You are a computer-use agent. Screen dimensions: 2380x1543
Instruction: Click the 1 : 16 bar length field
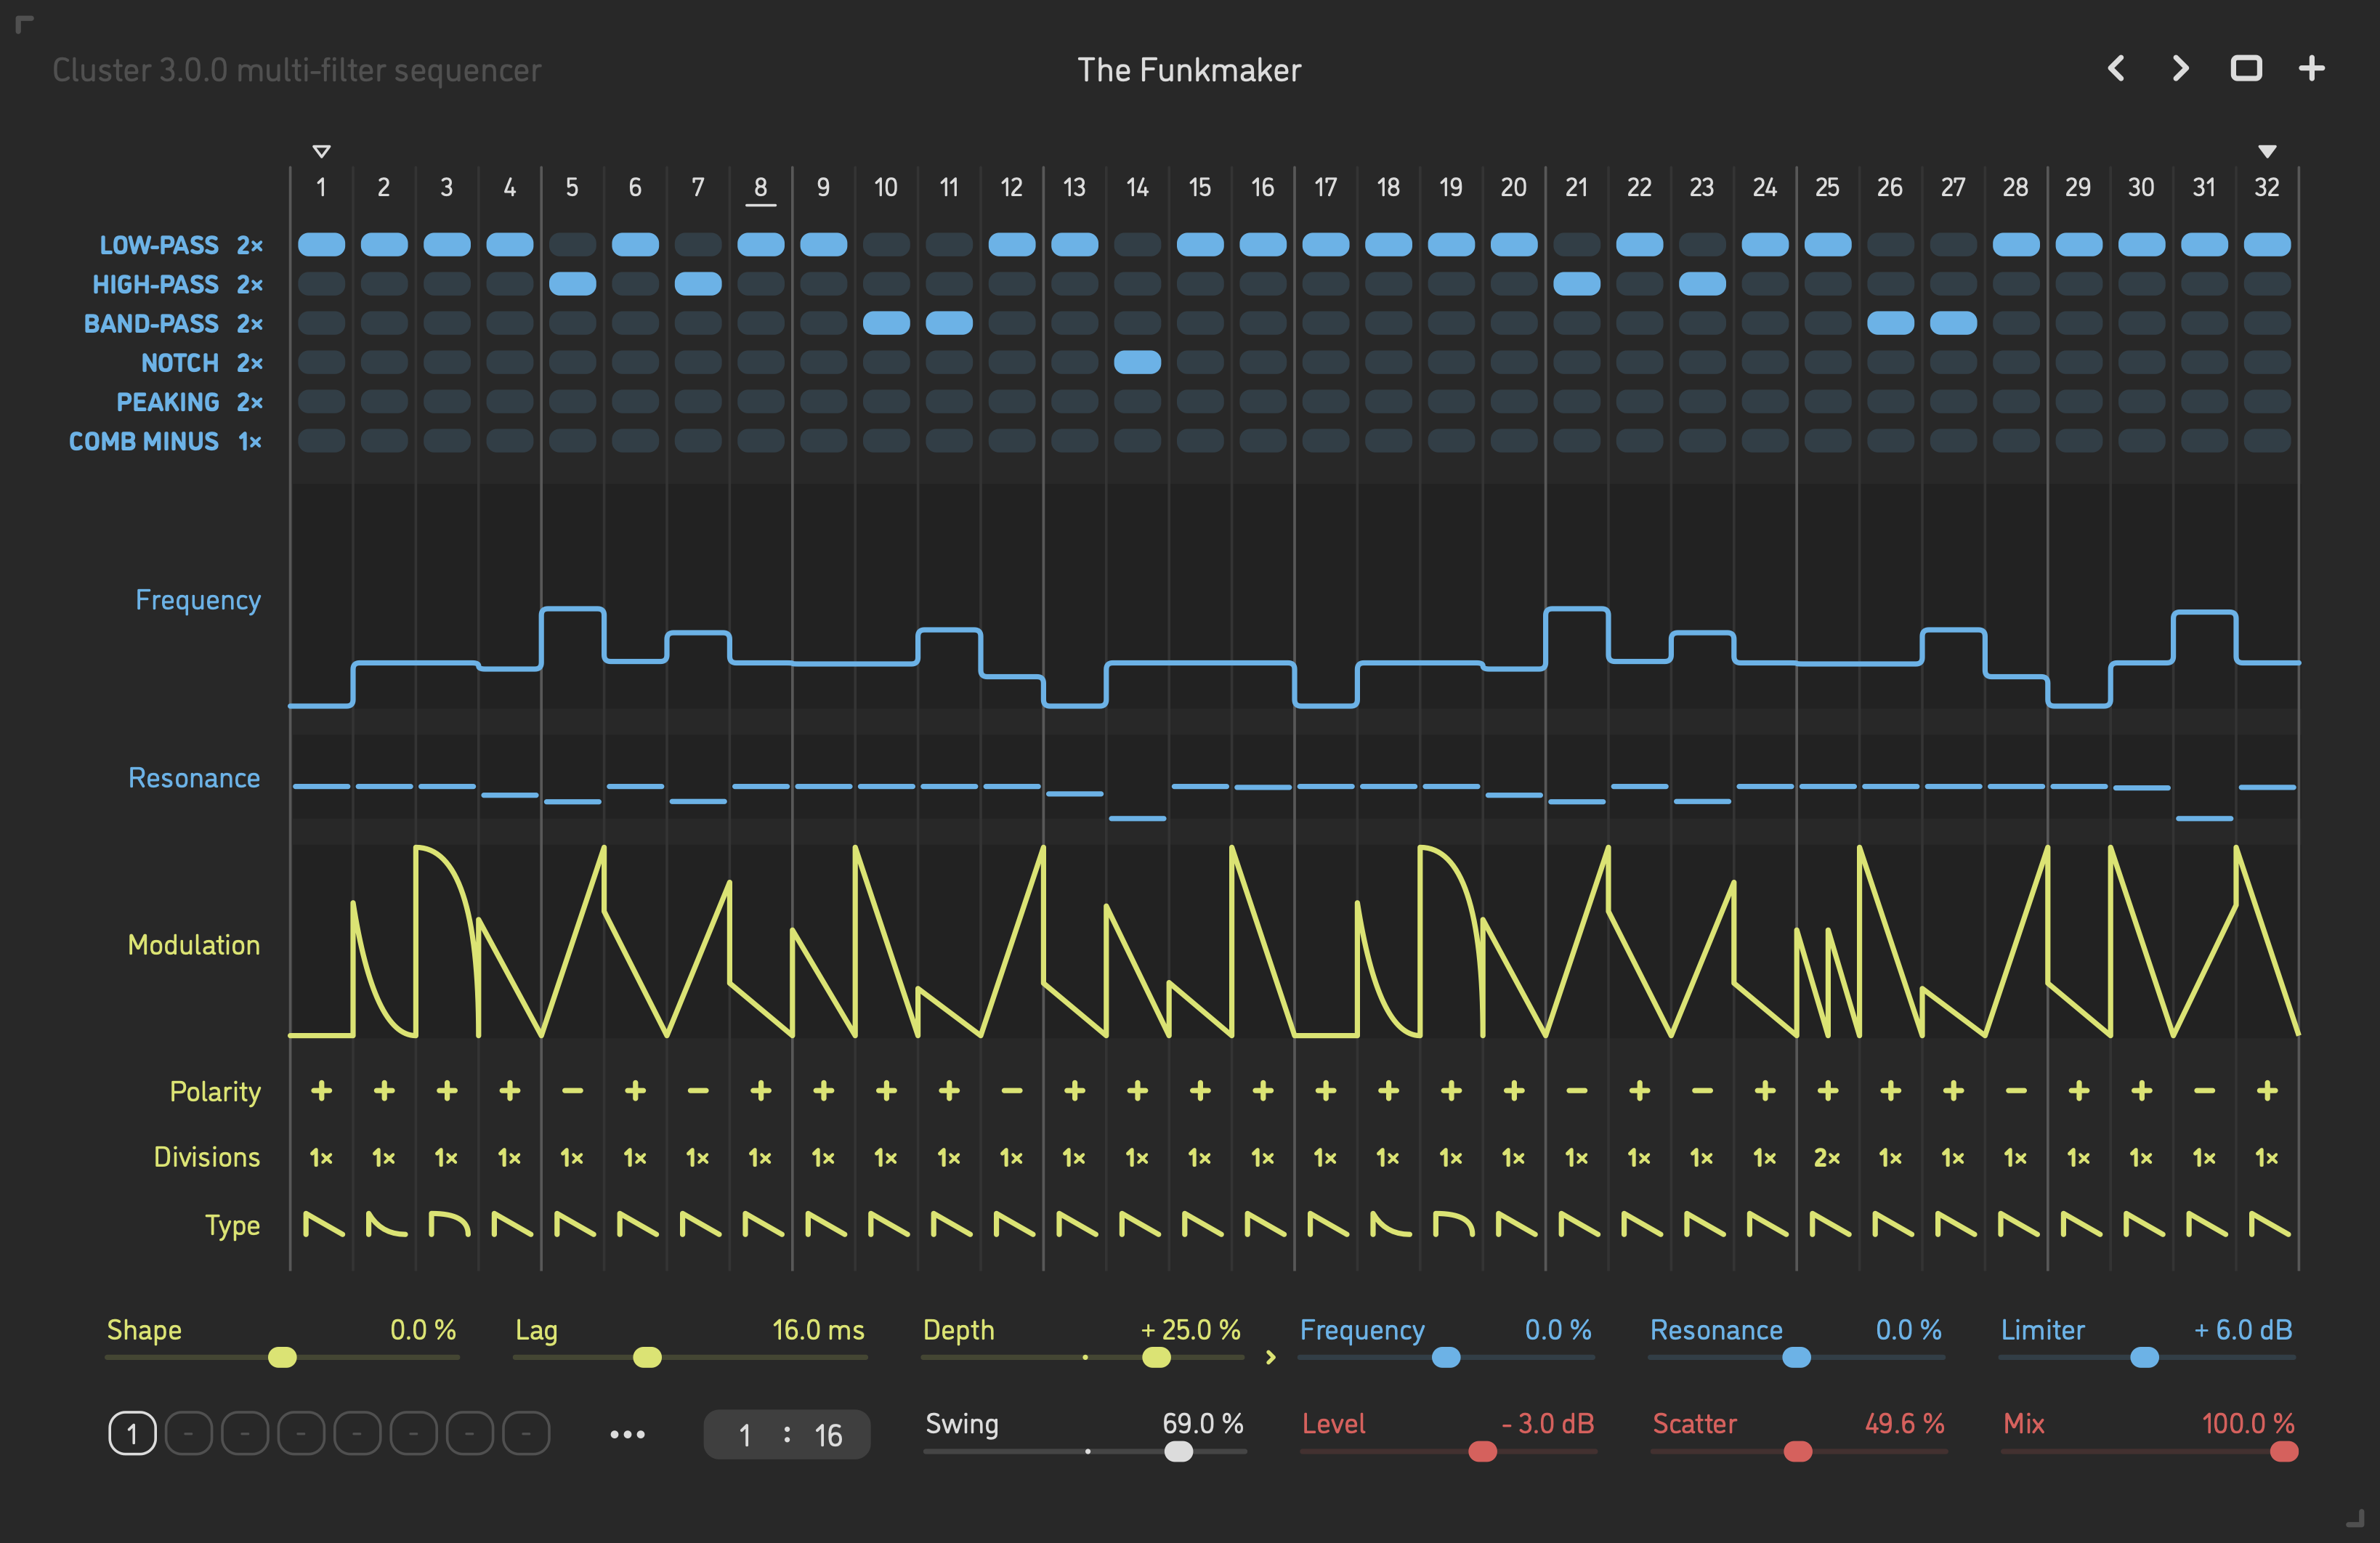click(786, 1434)
